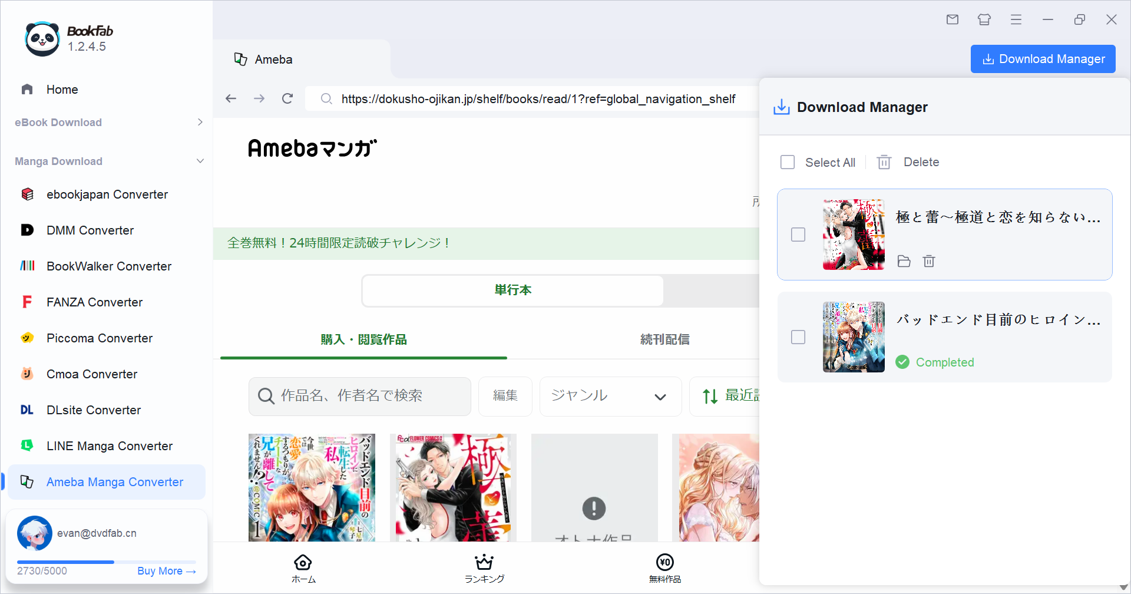This screenshot has height=594, width=1131.
Task: Check the バッドエンド目前のヒロイン download checkbox
Action: click(x=798, y=337)
